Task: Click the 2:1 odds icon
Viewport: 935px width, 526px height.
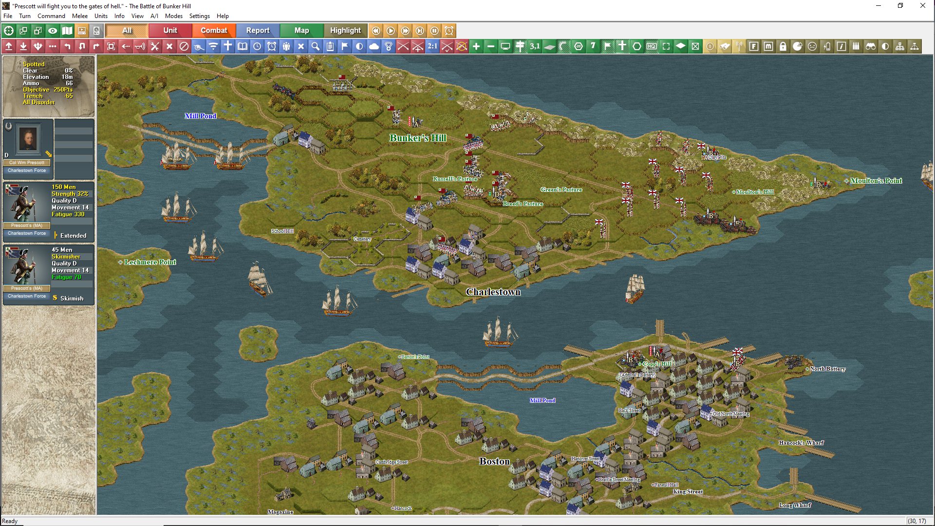Action: point(432,46)
